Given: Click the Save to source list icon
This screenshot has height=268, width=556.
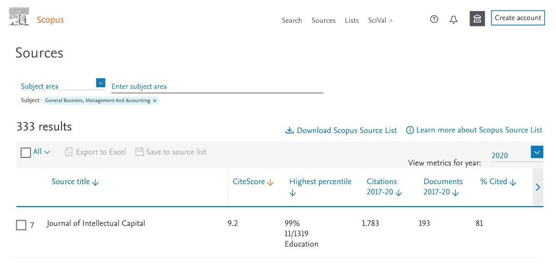Looking at the screenshot, I should click(139, 152).
